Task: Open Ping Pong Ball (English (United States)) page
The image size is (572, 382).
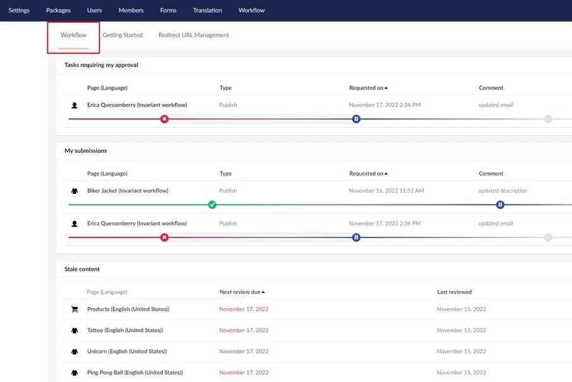Action: point(135,373)
